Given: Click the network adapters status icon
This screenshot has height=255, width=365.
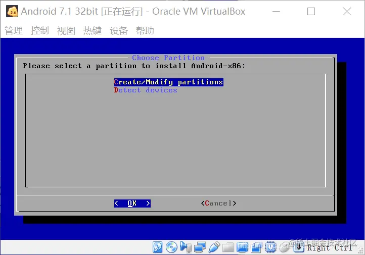Looking at the screenshot, I should click(200, 247).
